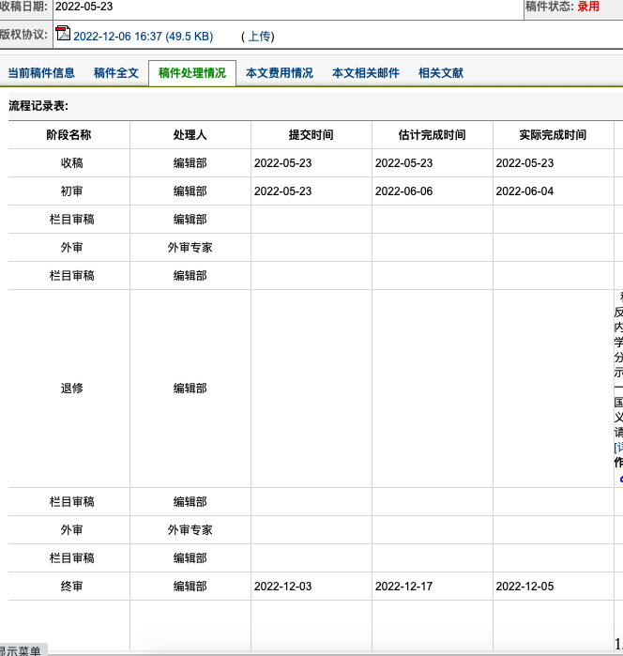This screenshot has height=656, width=623.
Task: Select the 终审 stage name cell
Action: click(x=71, y=587)
